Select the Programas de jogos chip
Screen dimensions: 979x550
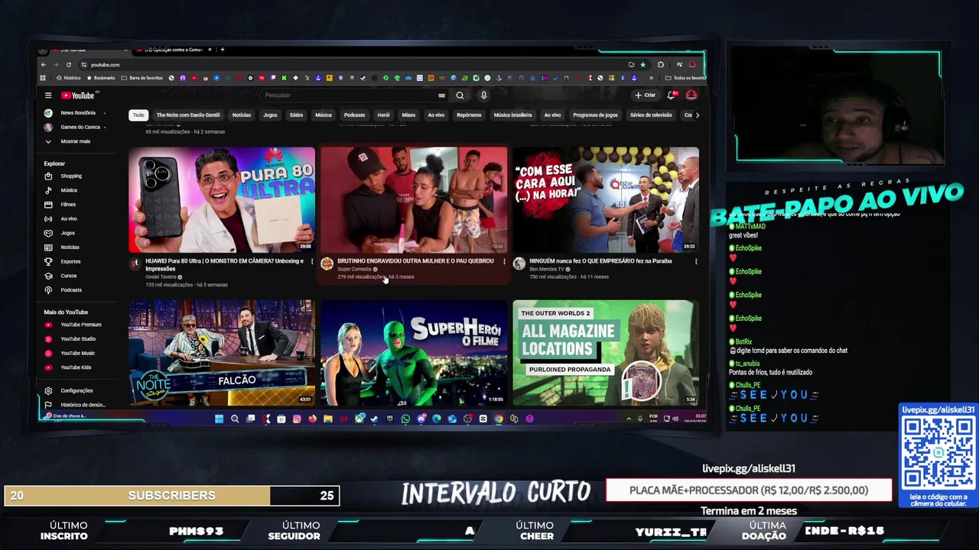[x=595, y=115]
